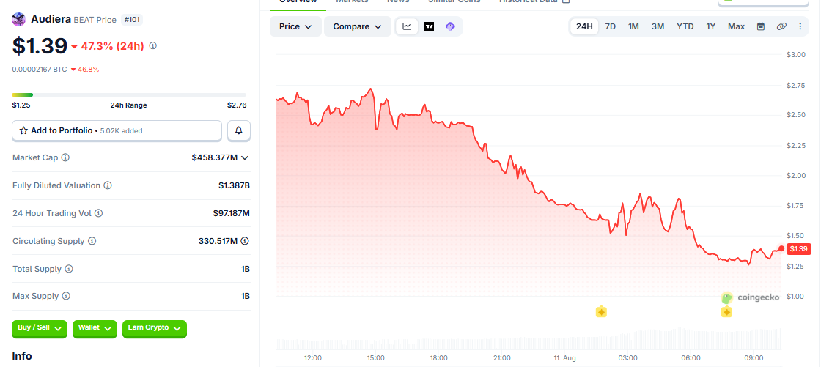821x367 pixels.
Task: Select the 1Y time range
Action: [x=710, y=26]
